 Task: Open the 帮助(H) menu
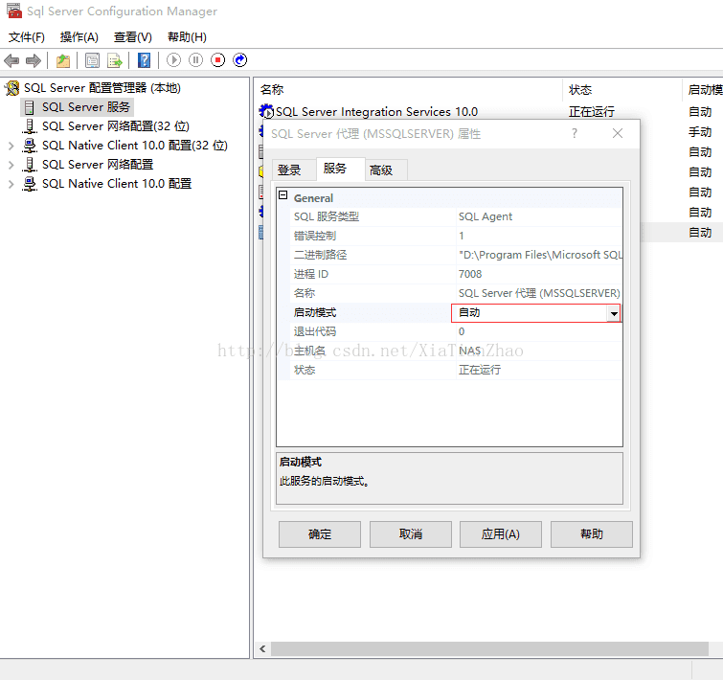[187, 37]
